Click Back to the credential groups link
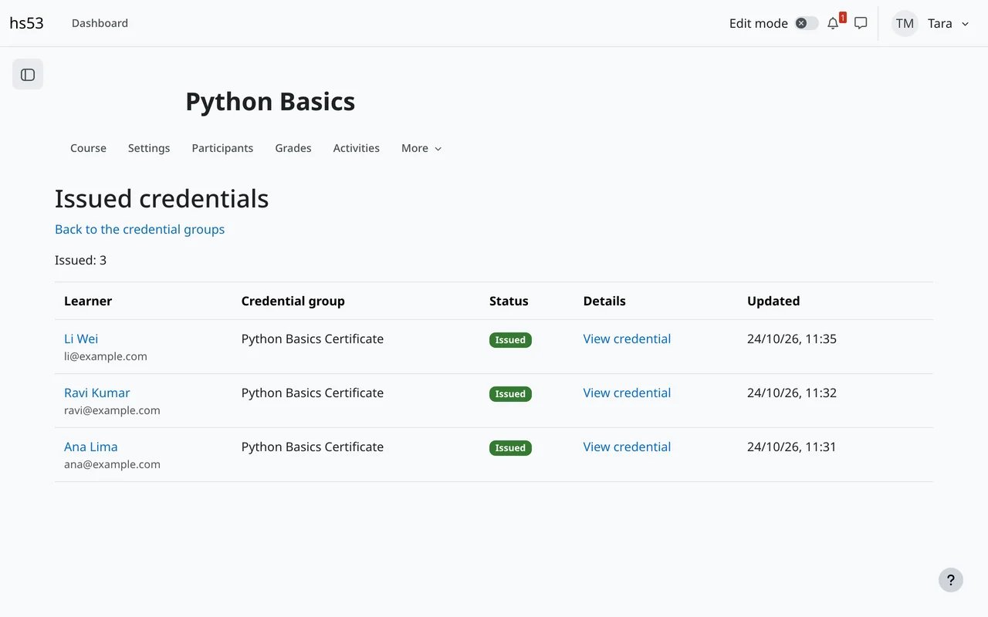Screen dimensions: 988x617 coord(140,229)
